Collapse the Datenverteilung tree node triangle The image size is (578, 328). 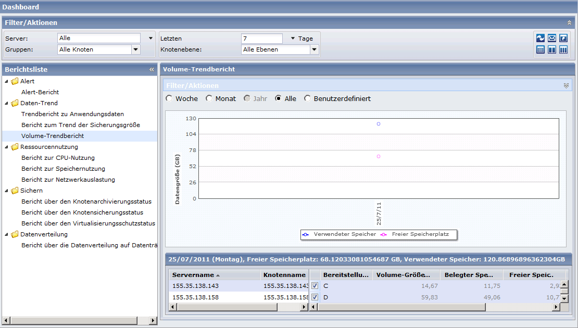(x=6, y=234)
